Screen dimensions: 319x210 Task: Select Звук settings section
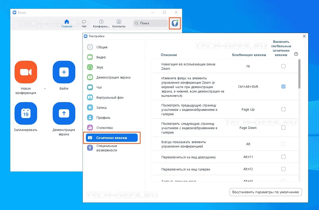(100, 67)
